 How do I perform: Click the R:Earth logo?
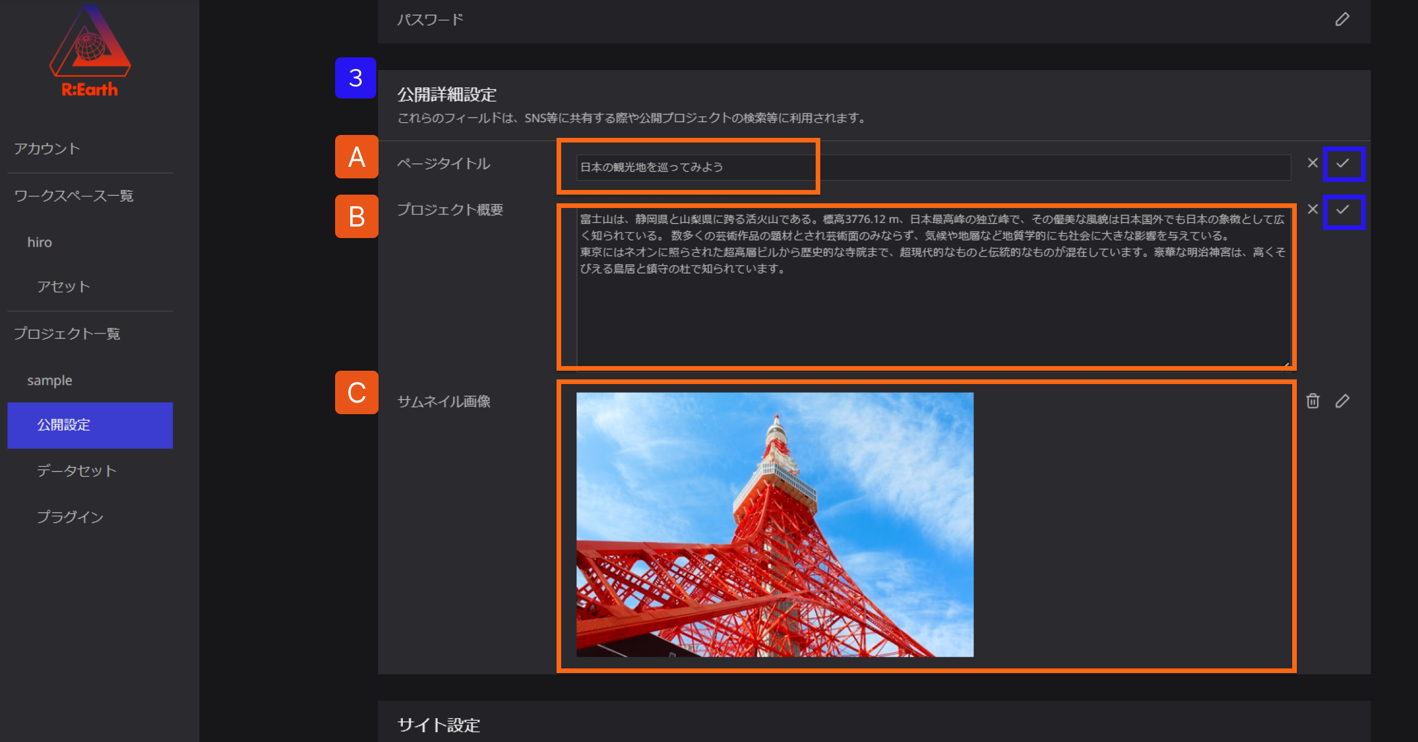(x=90, y=51)
